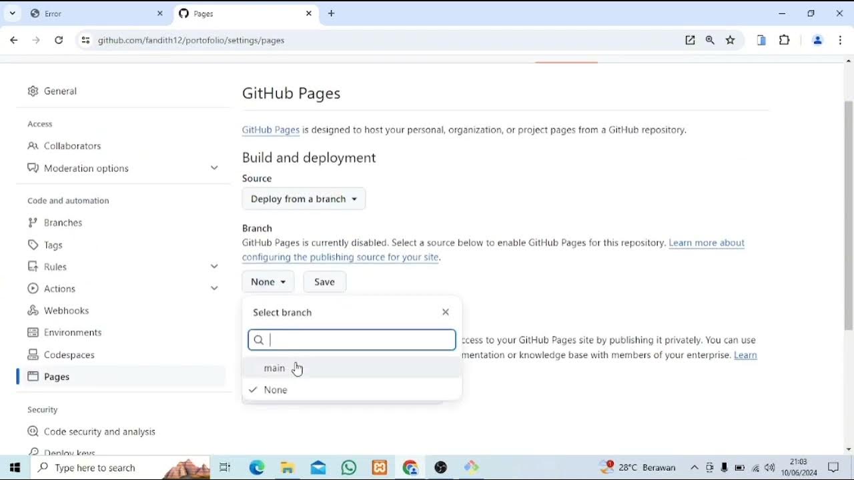
Task: Open Webhooks settings page
Action: pyautogui.click(x=66, y=311)
